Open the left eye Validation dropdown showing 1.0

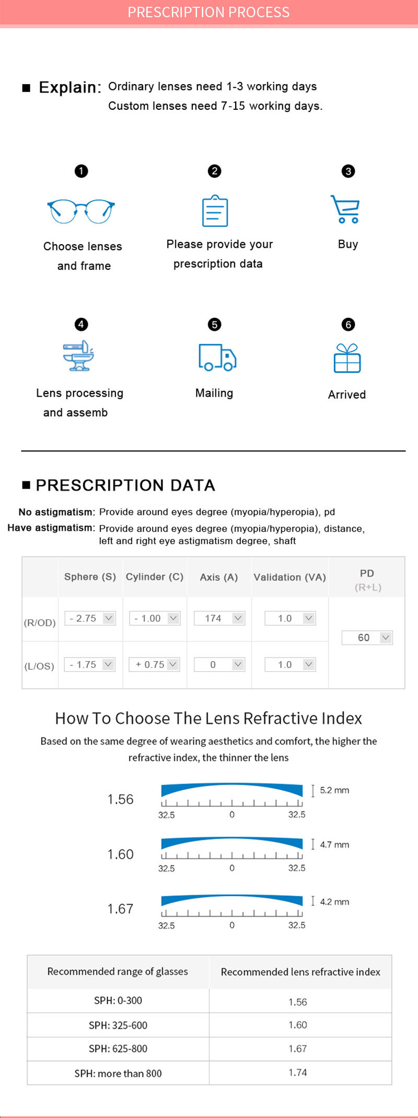click(x=290, y=664)
